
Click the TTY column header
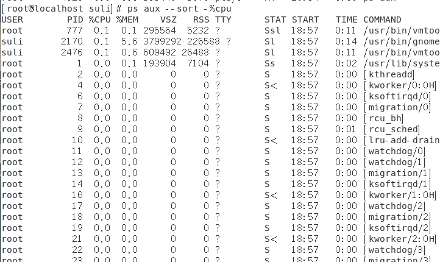224,19
